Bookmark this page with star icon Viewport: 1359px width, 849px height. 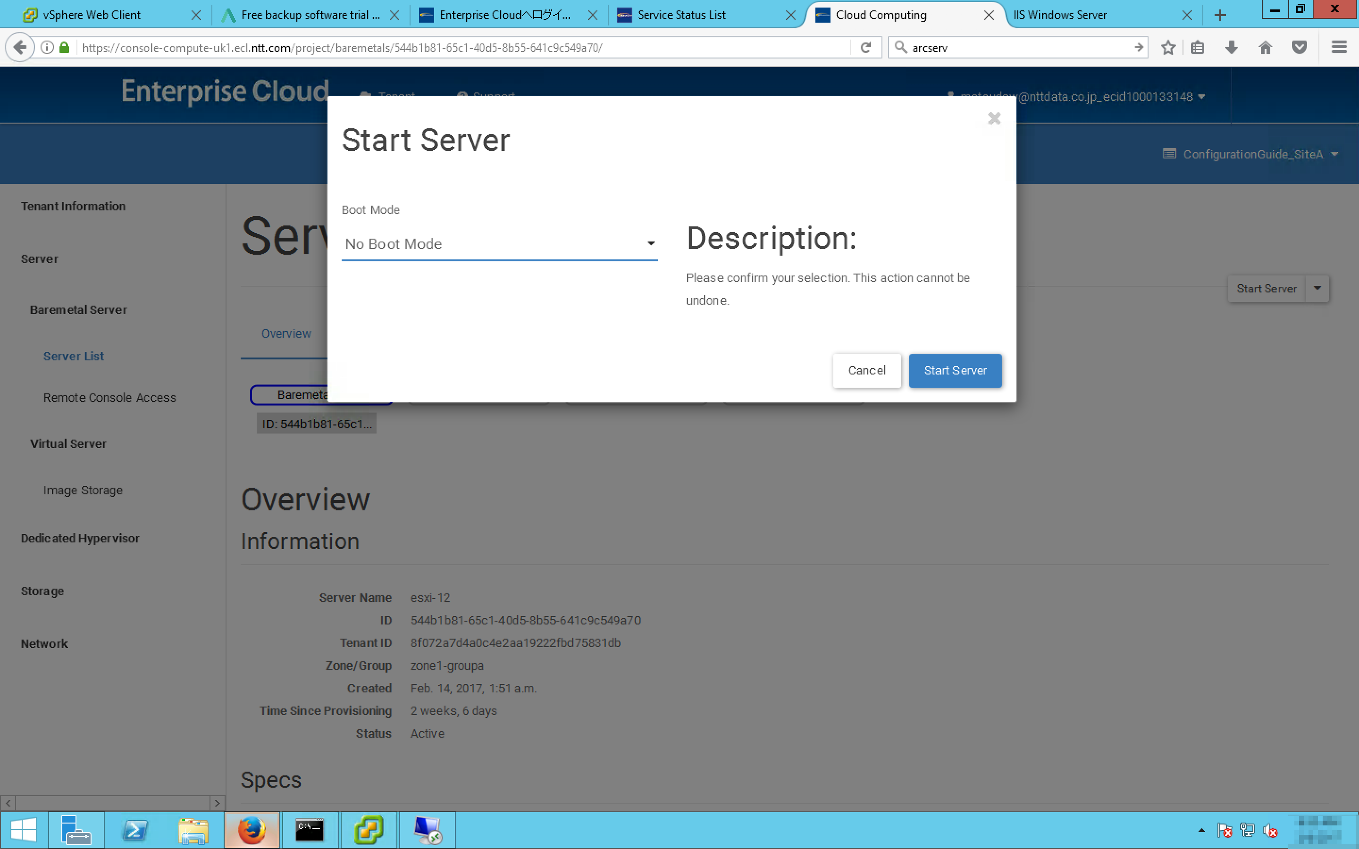pos(1168,48)
